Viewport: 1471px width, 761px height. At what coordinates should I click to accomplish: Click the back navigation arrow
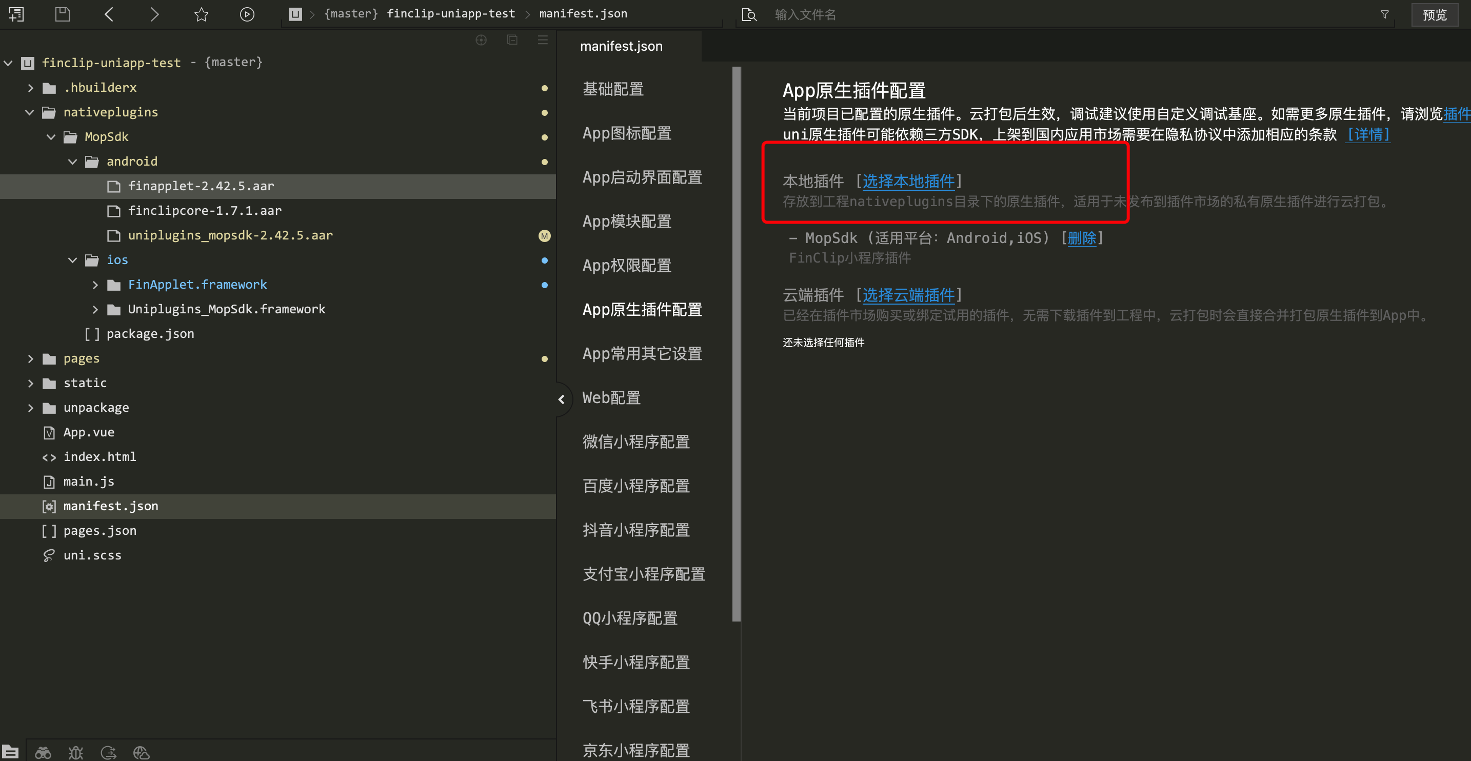coord(109,14)
